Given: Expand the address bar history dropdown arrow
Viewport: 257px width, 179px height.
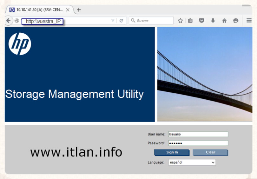Looking at the screenshot, I should (x=113, y=21).
